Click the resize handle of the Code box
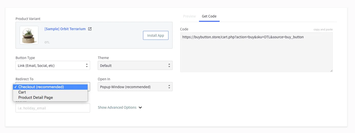This screenshot has width=355, height=133. (x=331, y=70)
